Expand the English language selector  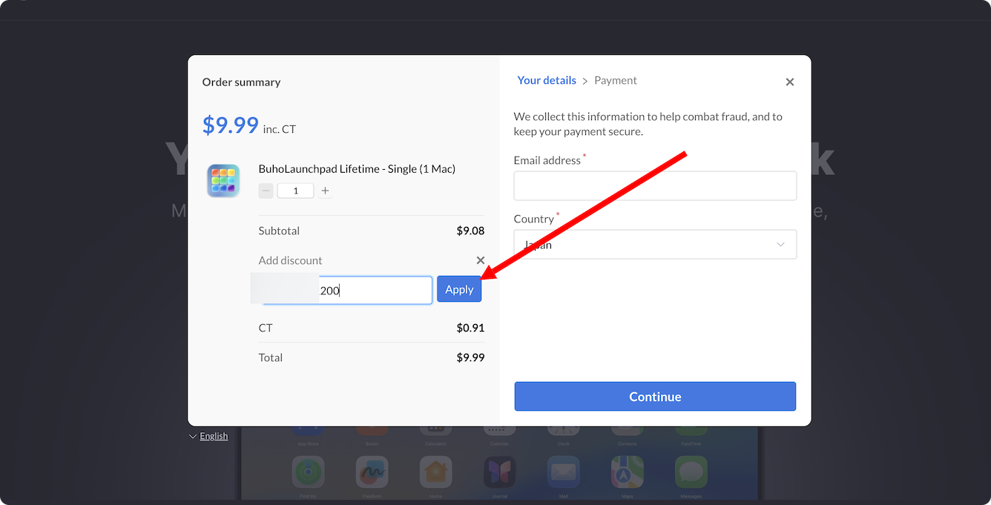(208, 436)
